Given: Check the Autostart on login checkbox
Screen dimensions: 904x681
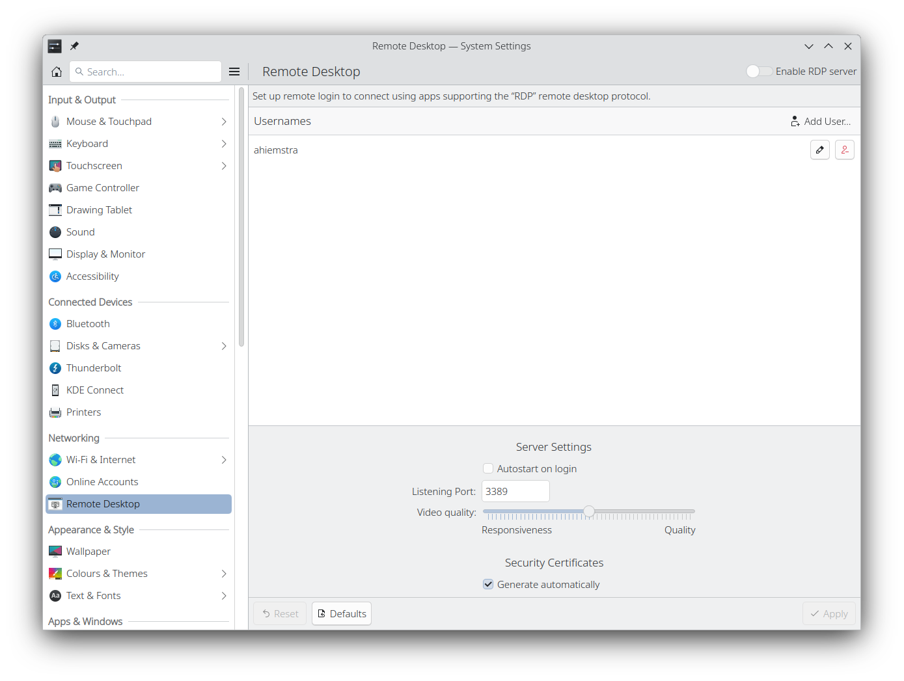Looking at the screenshot, I should click(x=488, y=468).
